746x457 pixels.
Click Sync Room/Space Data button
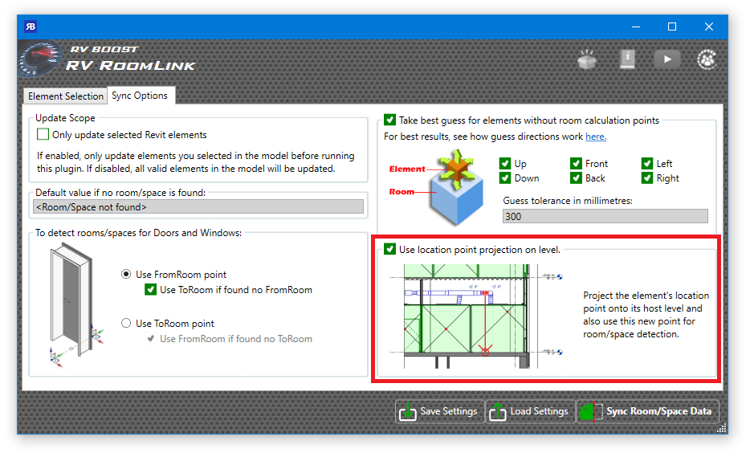[647, 411]
